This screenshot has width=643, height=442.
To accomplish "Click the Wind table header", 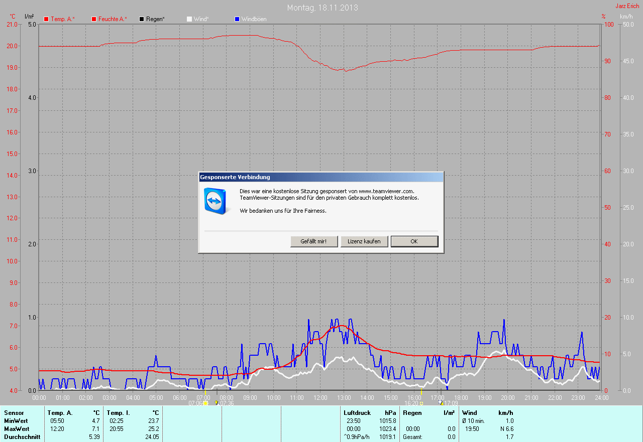I will point(469,413).
